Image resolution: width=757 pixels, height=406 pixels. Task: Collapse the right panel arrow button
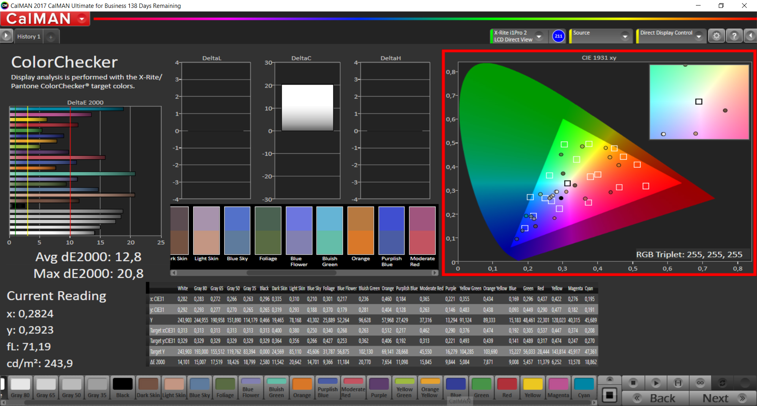[750, 36]
